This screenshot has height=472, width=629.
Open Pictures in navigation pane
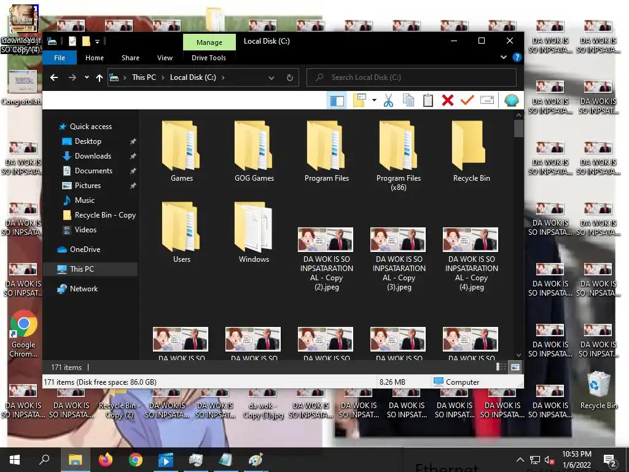(87, 186)
